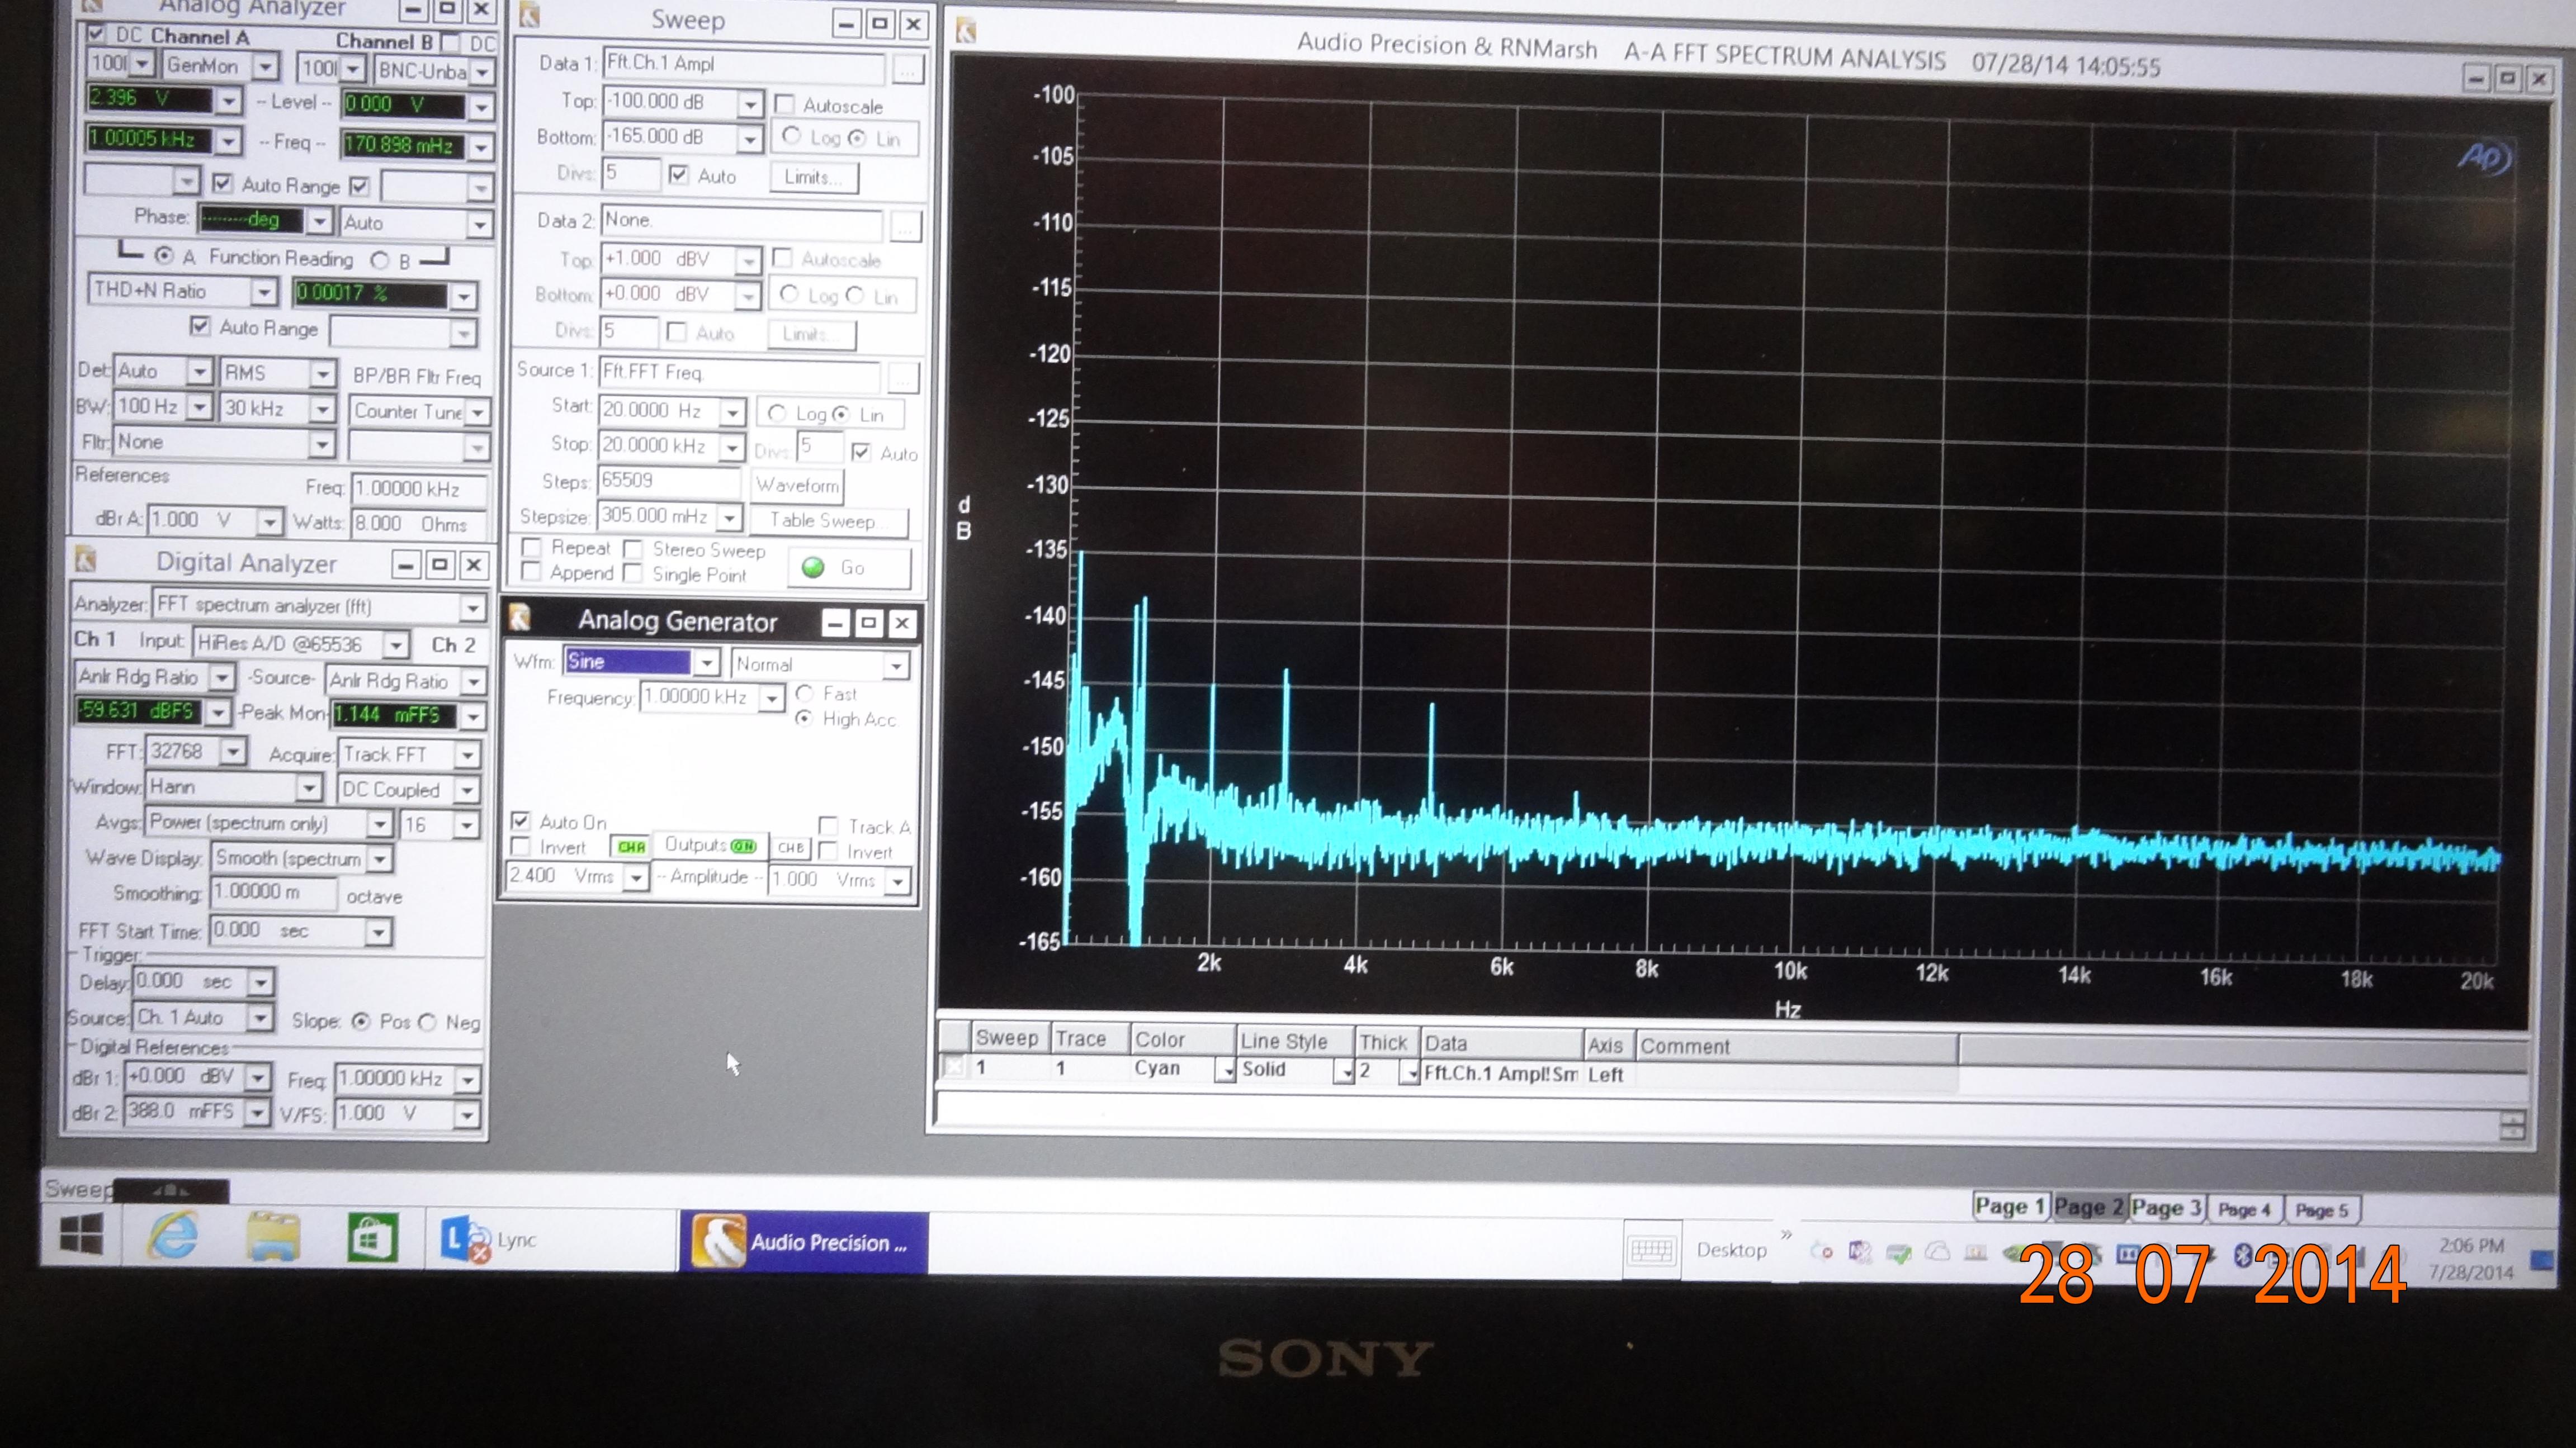Image resolution: width=2576 pixels, height=1448 pixels.
Task: Click the Digital Analyzer panel title icon
Action: [x=86, y=559]
